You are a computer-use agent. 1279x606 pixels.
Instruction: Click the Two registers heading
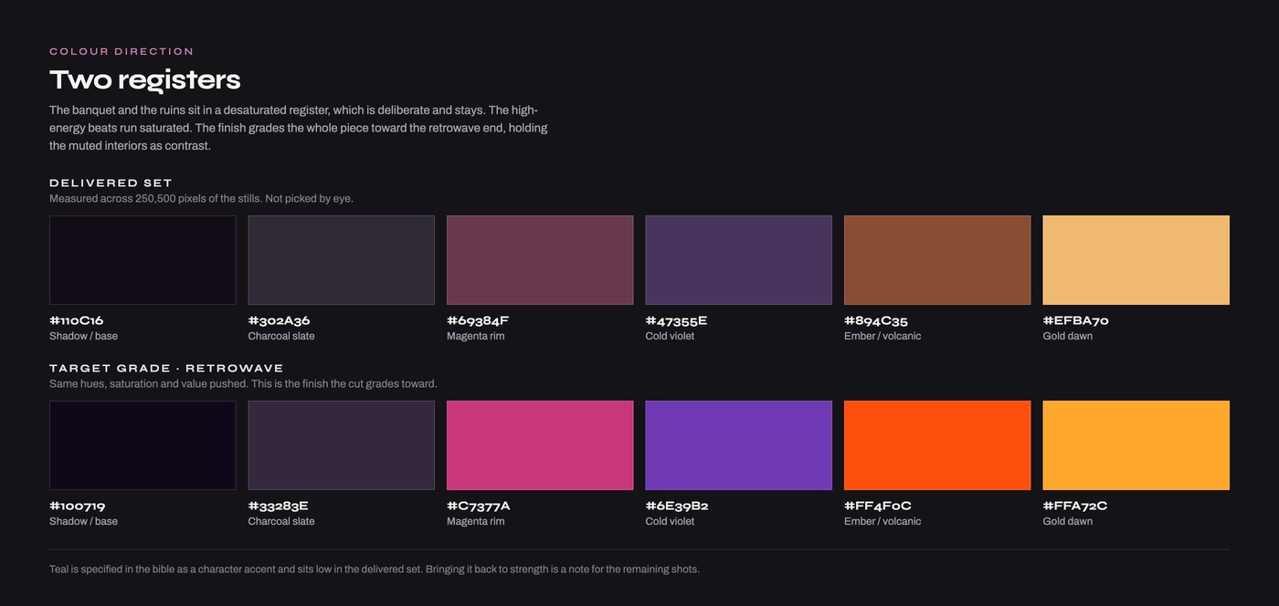pos(145,80)
